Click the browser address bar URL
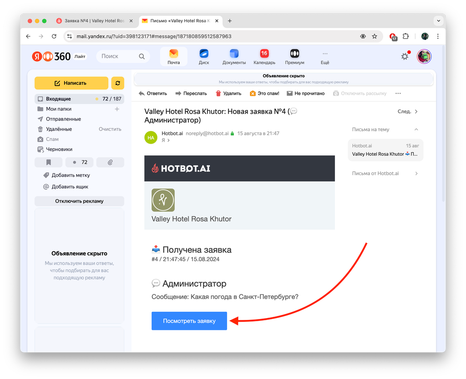This screenshot has width=466, height=379. 154,36
